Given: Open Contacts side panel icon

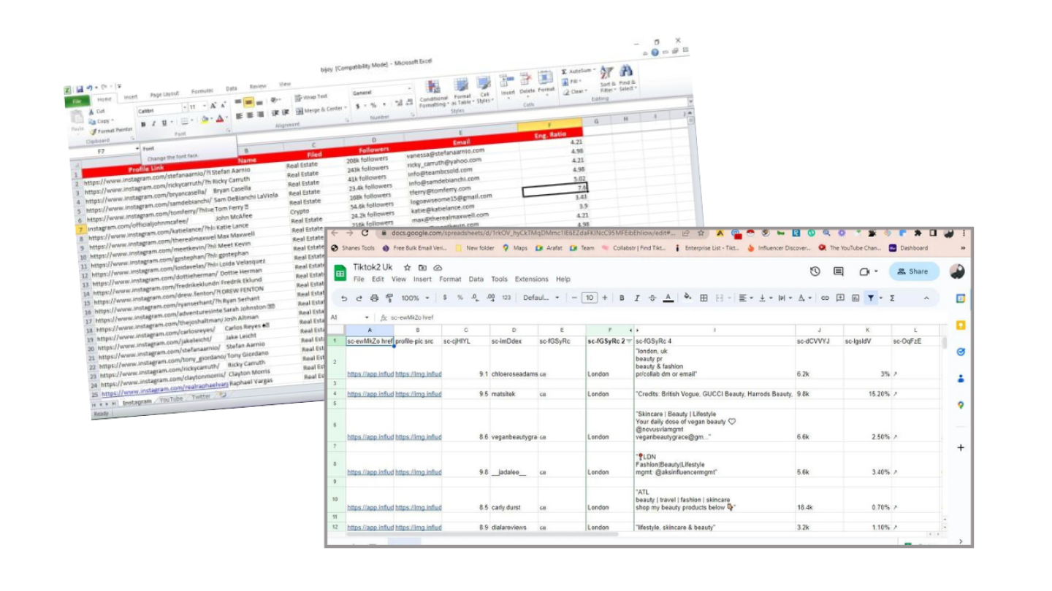Looking at the screenshot, I should tap(961, 378).
